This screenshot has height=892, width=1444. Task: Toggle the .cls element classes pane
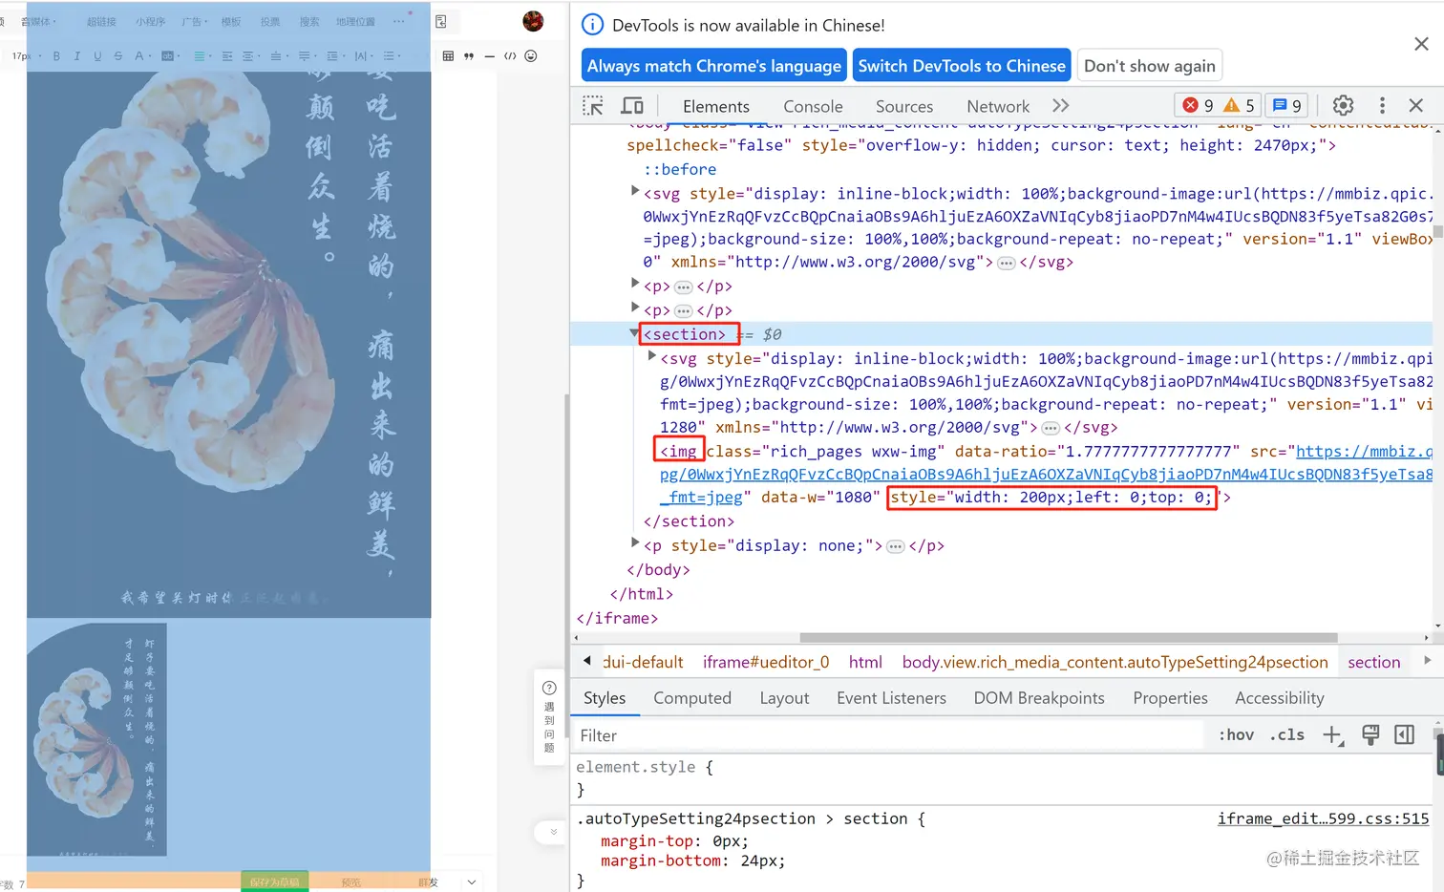1287,734
